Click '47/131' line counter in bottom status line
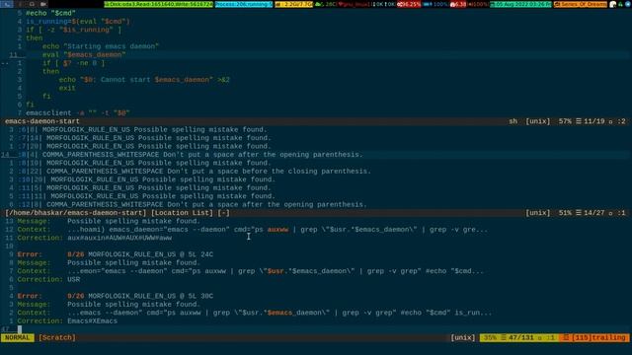The width and height of the screenshot is (632, 355). 520,337
